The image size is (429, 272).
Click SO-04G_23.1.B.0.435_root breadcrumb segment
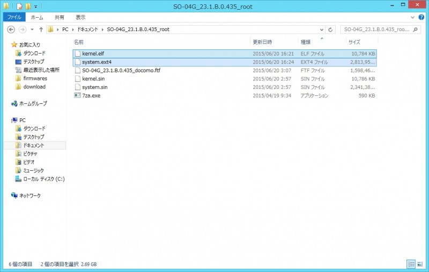(x=138, y=29)
